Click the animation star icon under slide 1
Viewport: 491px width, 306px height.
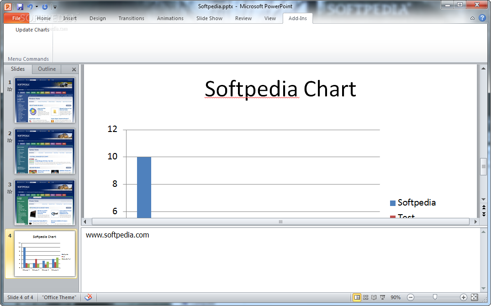coord(10,89)
